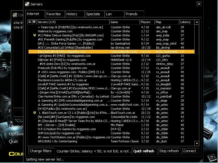Select server 'sL Gamming #2 (DM)'
The height and width of the screenshot is (163, 218).
(111, 101)
